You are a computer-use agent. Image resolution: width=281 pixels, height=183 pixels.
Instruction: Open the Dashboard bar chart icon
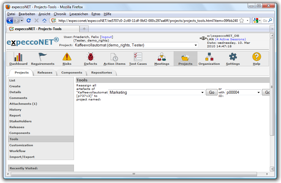18,57
